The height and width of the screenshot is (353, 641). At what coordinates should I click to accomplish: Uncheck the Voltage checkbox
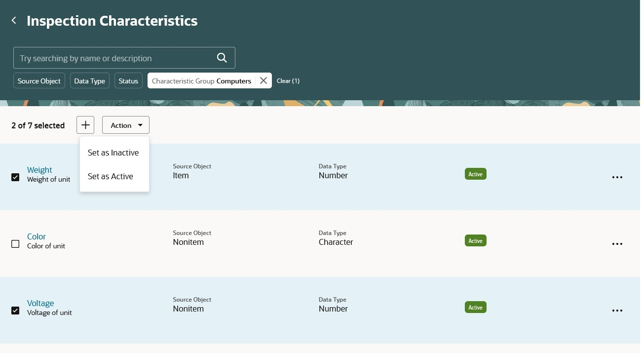(15, 311)
